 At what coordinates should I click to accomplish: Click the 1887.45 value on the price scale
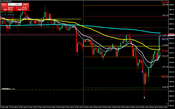coord(172,24)
